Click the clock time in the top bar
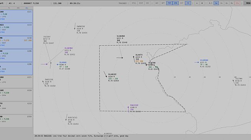 (75, 3)
